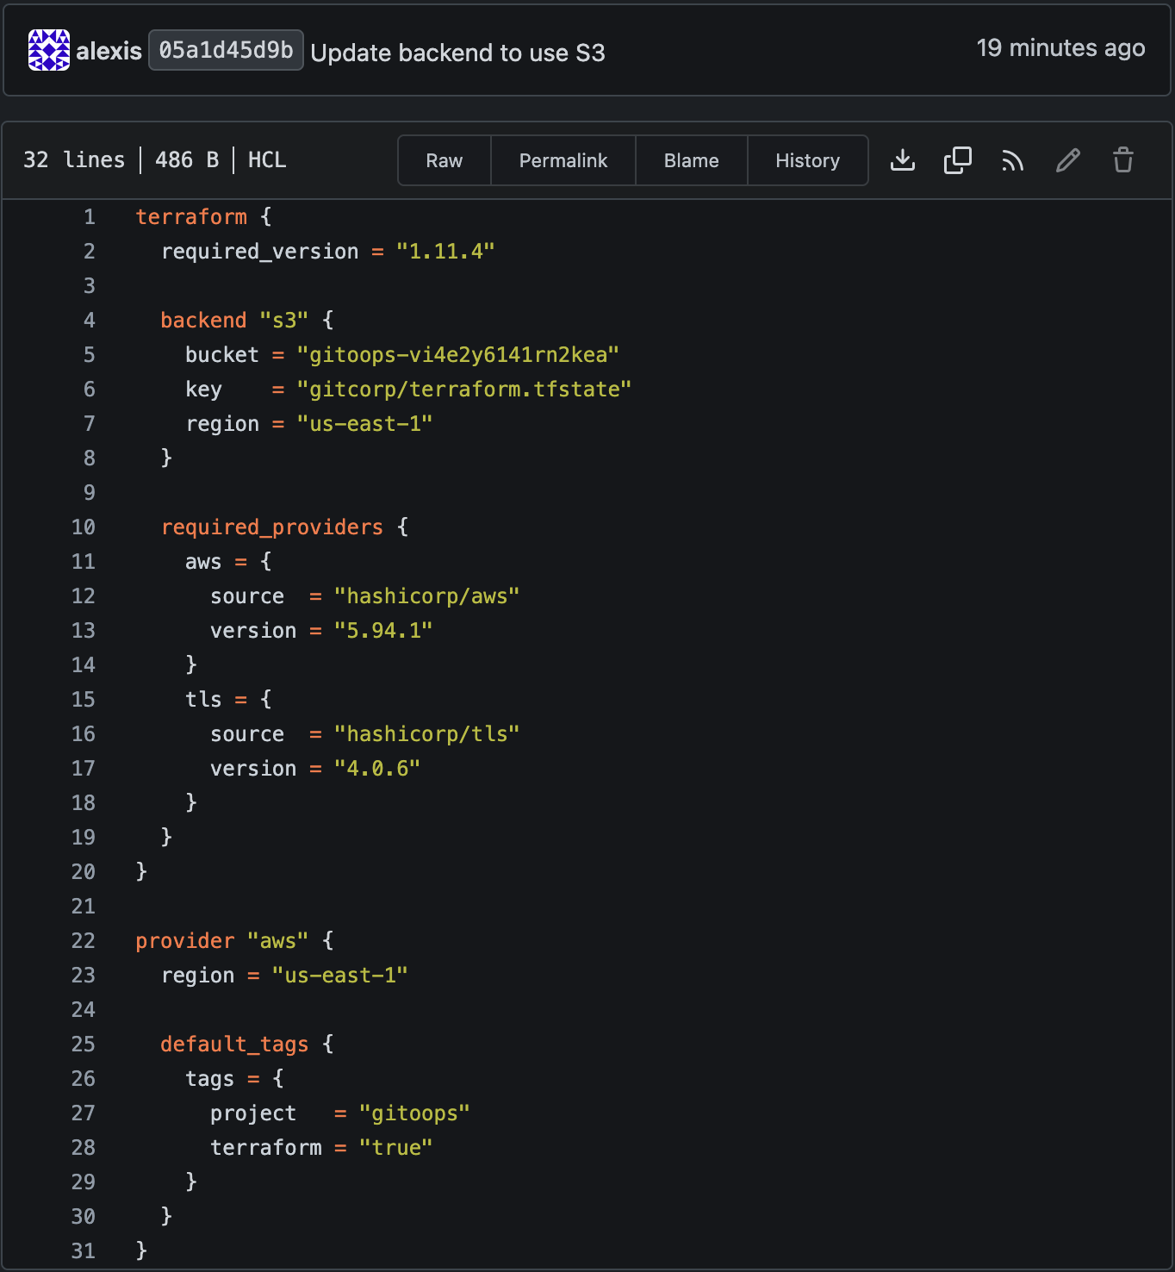Viewport: 1175px width, 1272px height.
Task: Select line number 7
Action: pyautogui.click(x=90, y=424)
